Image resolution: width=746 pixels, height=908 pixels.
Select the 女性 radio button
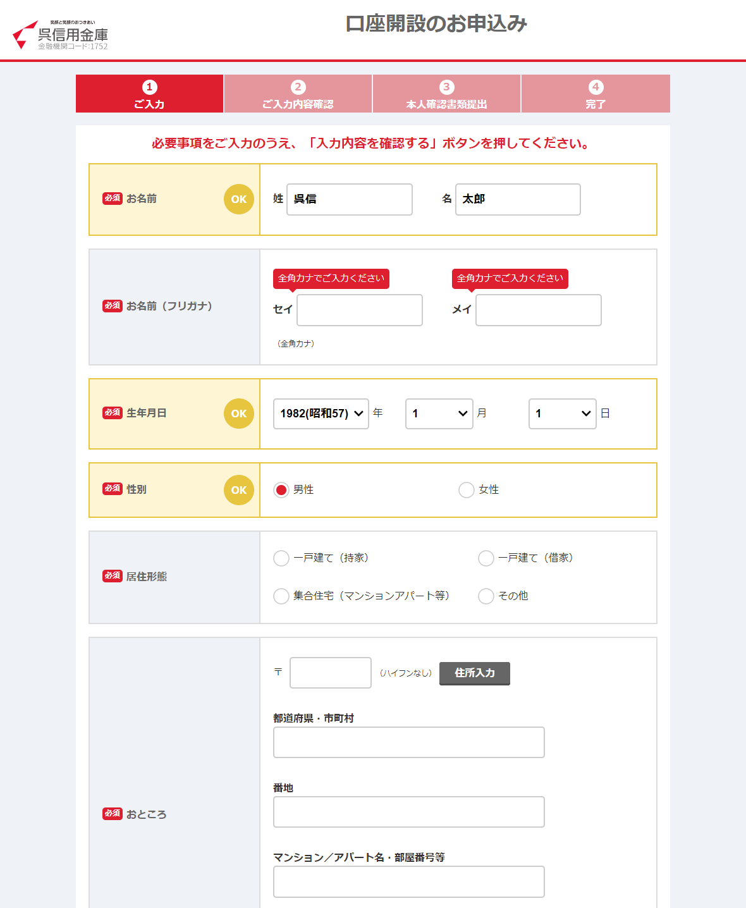coord(467,490)
